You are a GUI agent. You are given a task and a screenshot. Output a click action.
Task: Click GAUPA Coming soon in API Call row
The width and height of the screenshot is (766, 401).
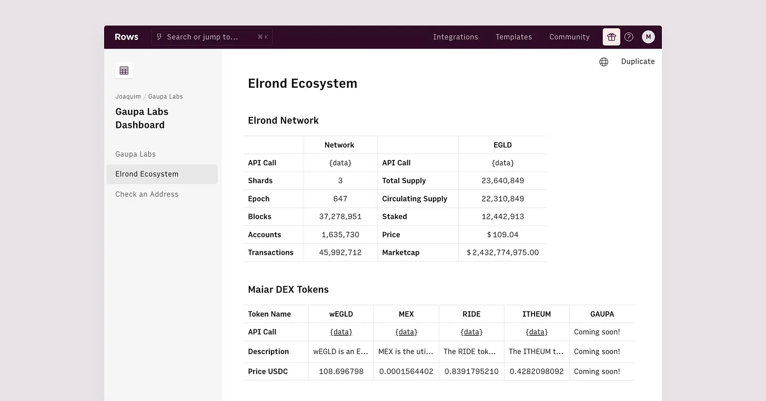tap(597, 332)
